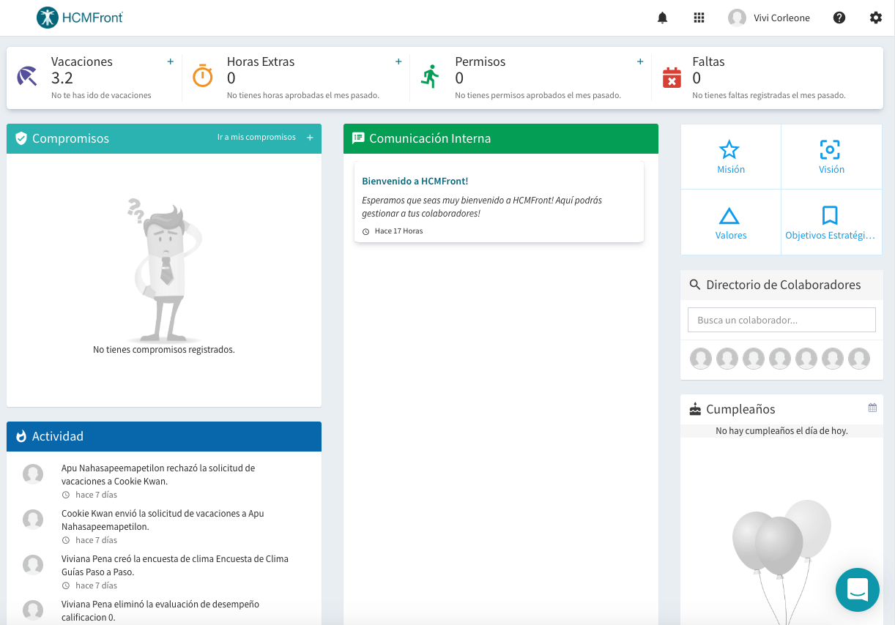Click the Vacaciones umbrella icon

point(26,74)
